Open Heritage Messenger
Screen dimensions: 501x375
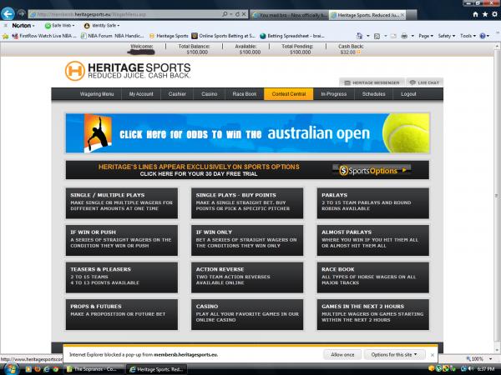(370, 82)
